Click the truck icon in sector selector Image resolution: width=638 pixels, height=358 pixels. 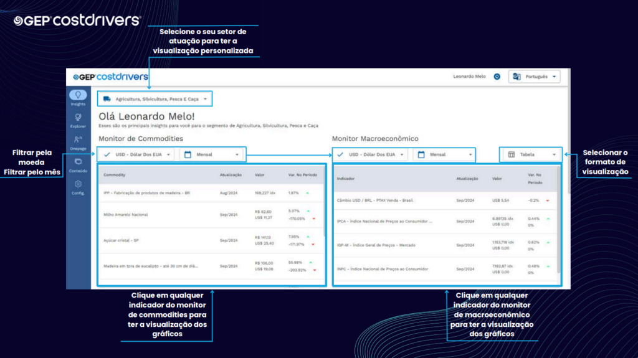pyautogui.click(x=107, y=99)
